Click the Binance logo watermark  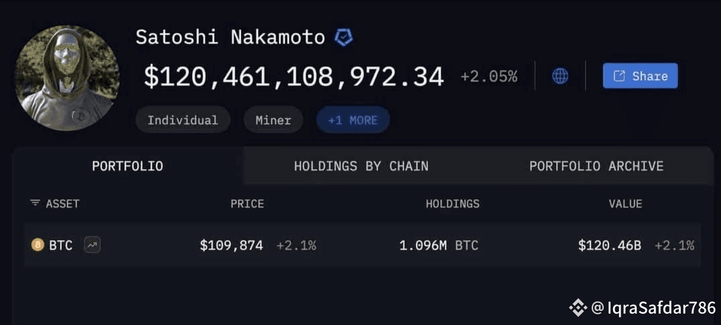(x=578, y=308)
